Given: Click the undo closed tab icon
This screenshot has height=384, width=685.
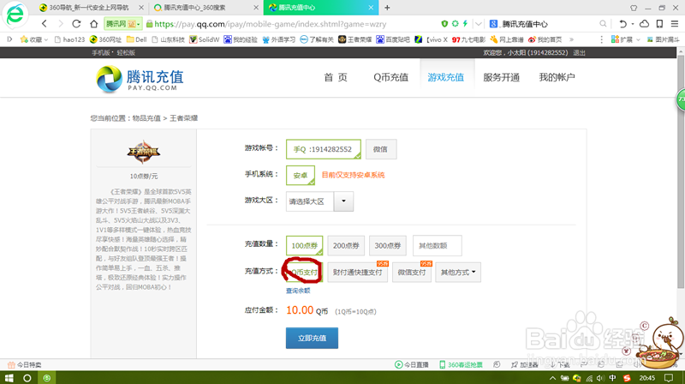Looking at the screenshot, I should click(623, 24).
